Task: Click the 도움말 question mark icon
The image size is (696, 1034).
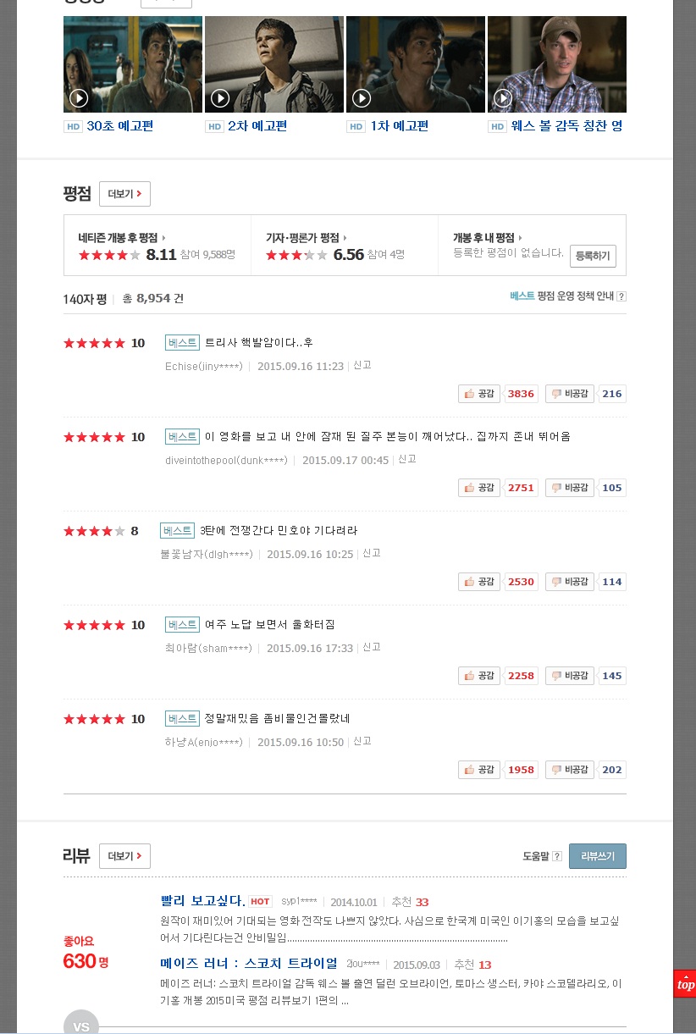Action: tap(557, 856)
